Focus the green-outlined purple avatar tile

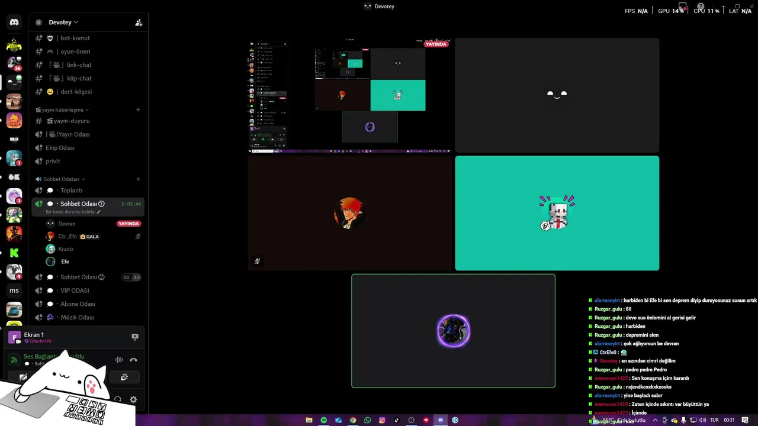click(453, 331)
